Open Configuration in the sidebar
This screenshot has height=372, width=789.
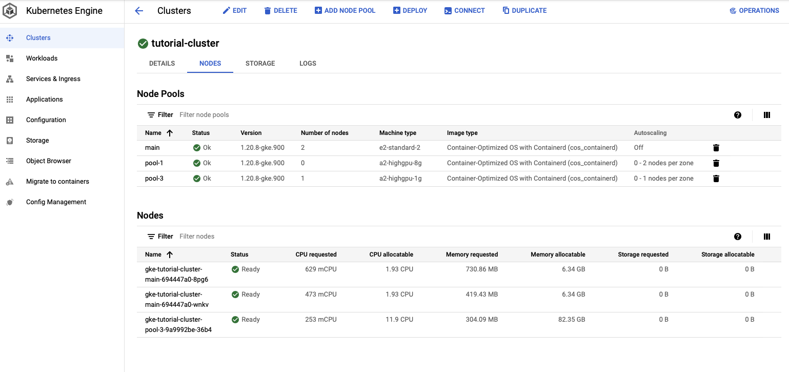pyautogui.click(x=46, y=120)
